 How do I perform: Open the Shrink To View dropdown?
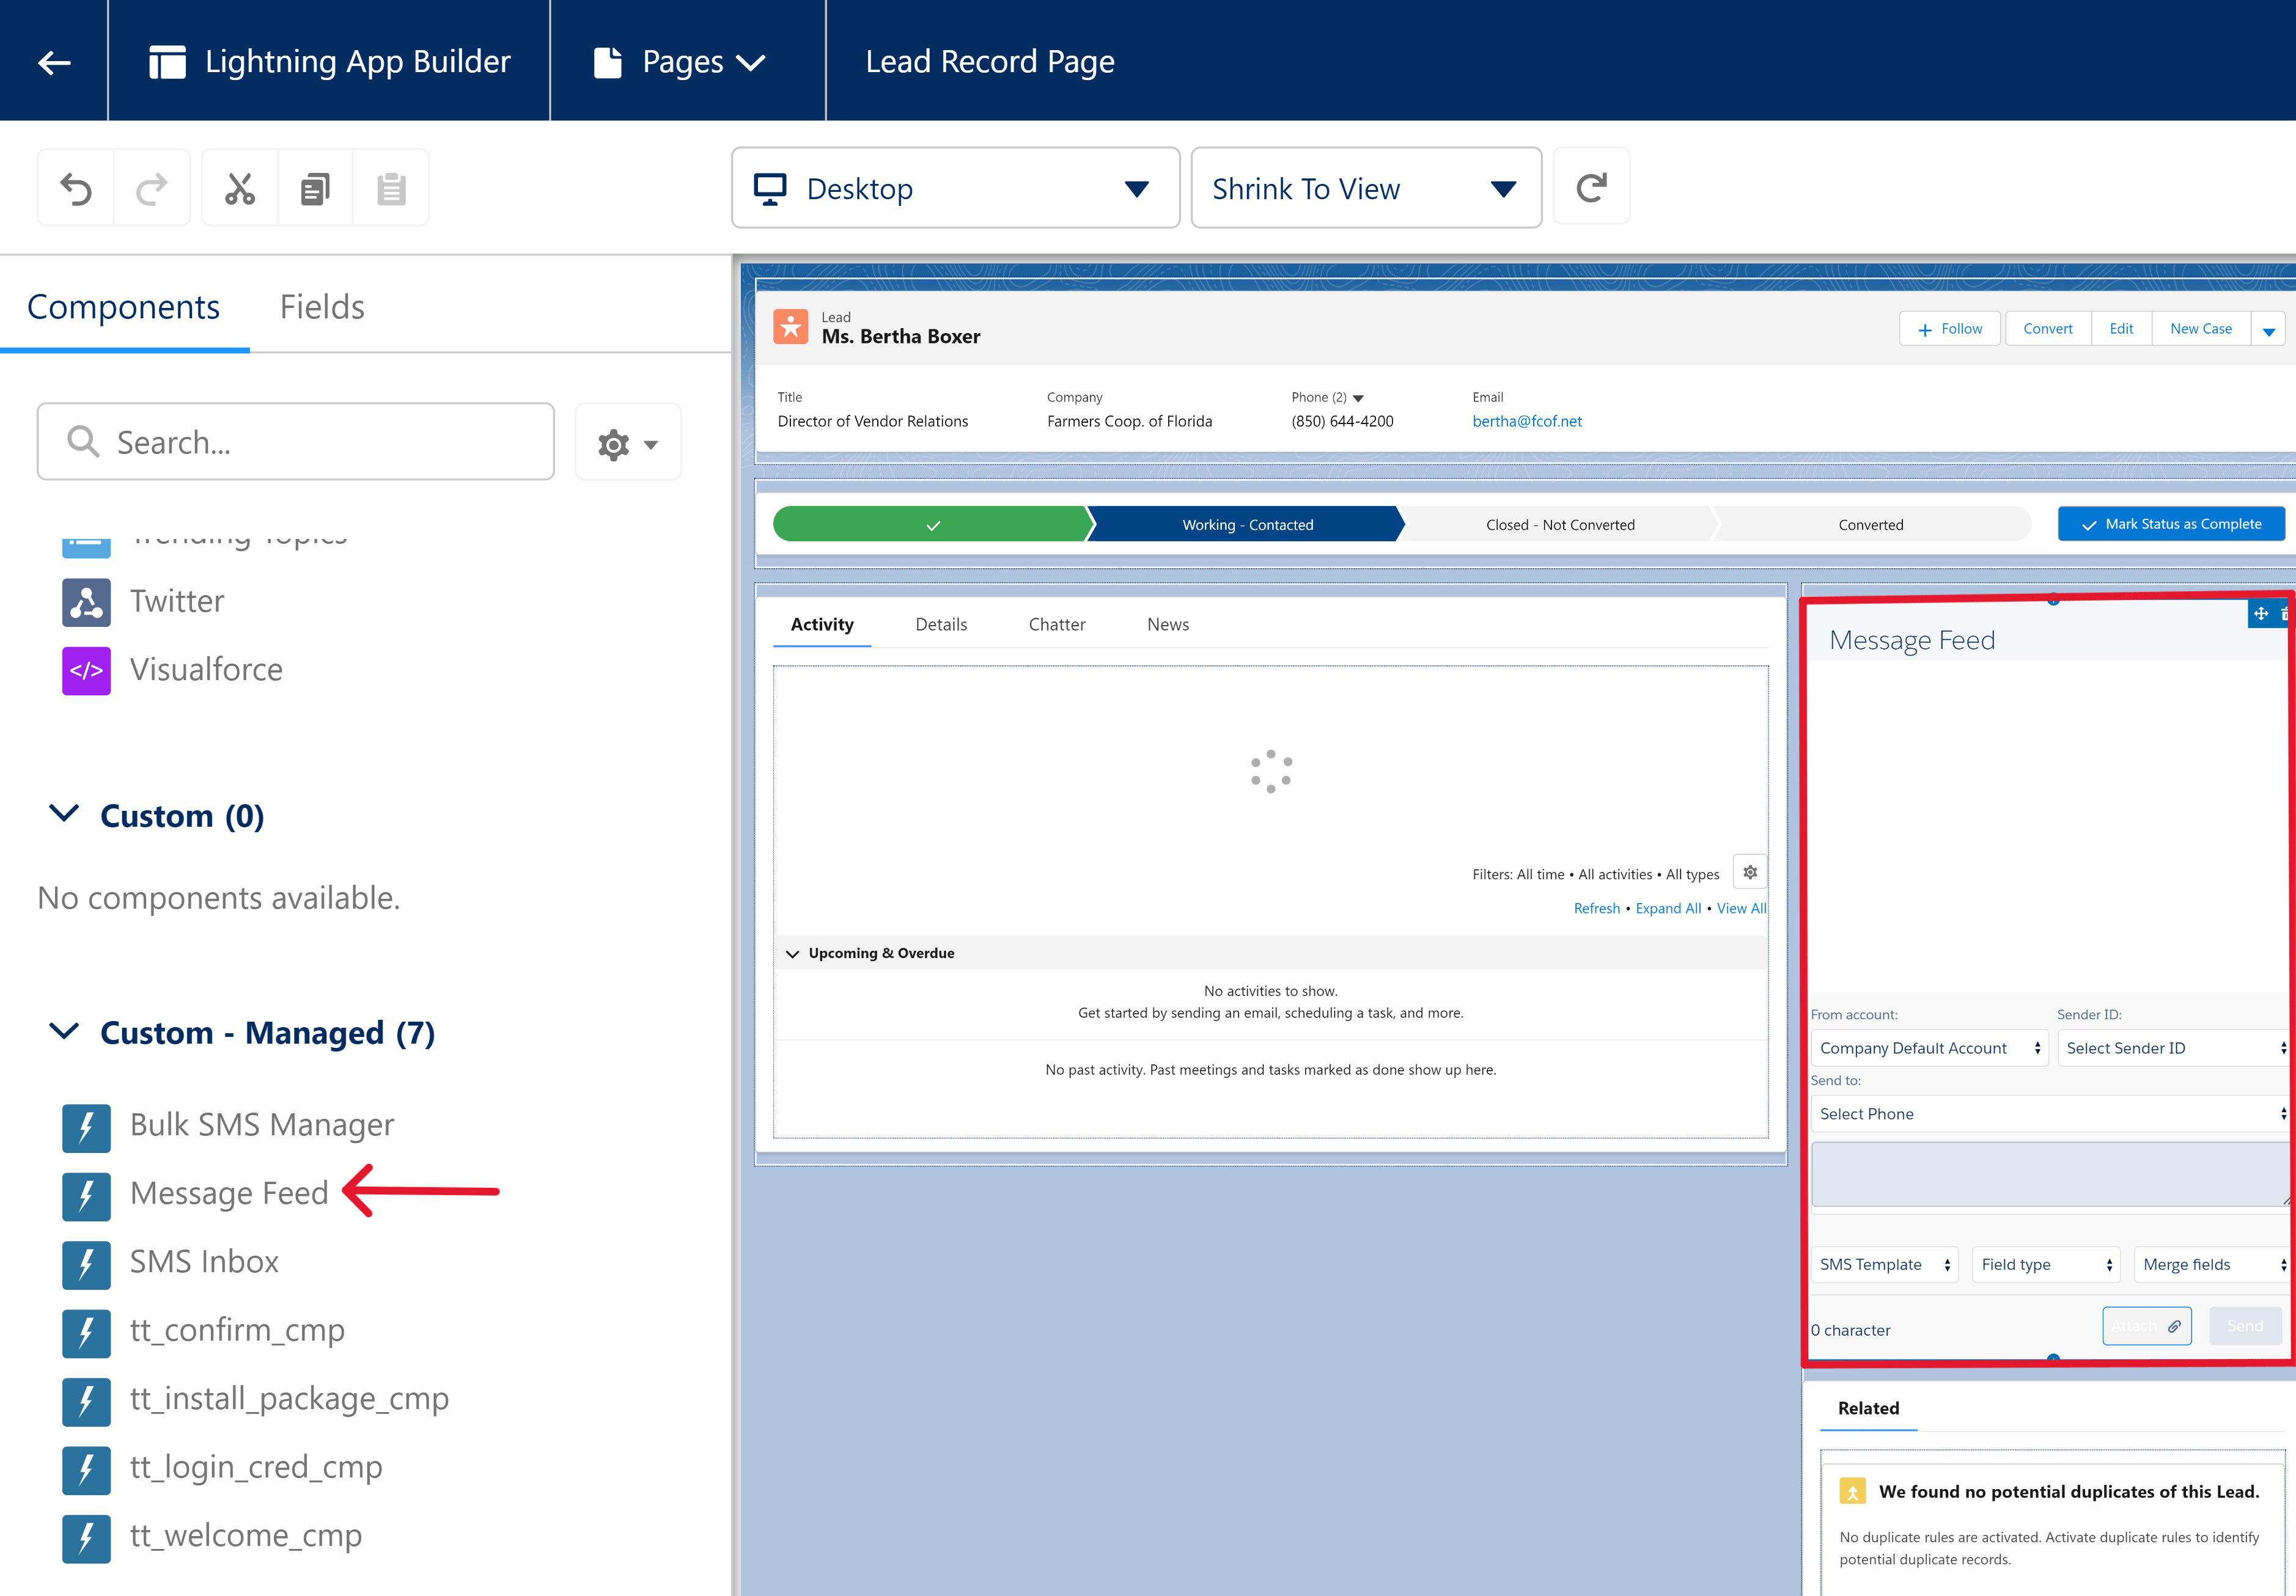pos(1366,188)
